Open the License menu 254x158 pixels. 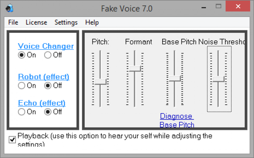pos(36,22)
